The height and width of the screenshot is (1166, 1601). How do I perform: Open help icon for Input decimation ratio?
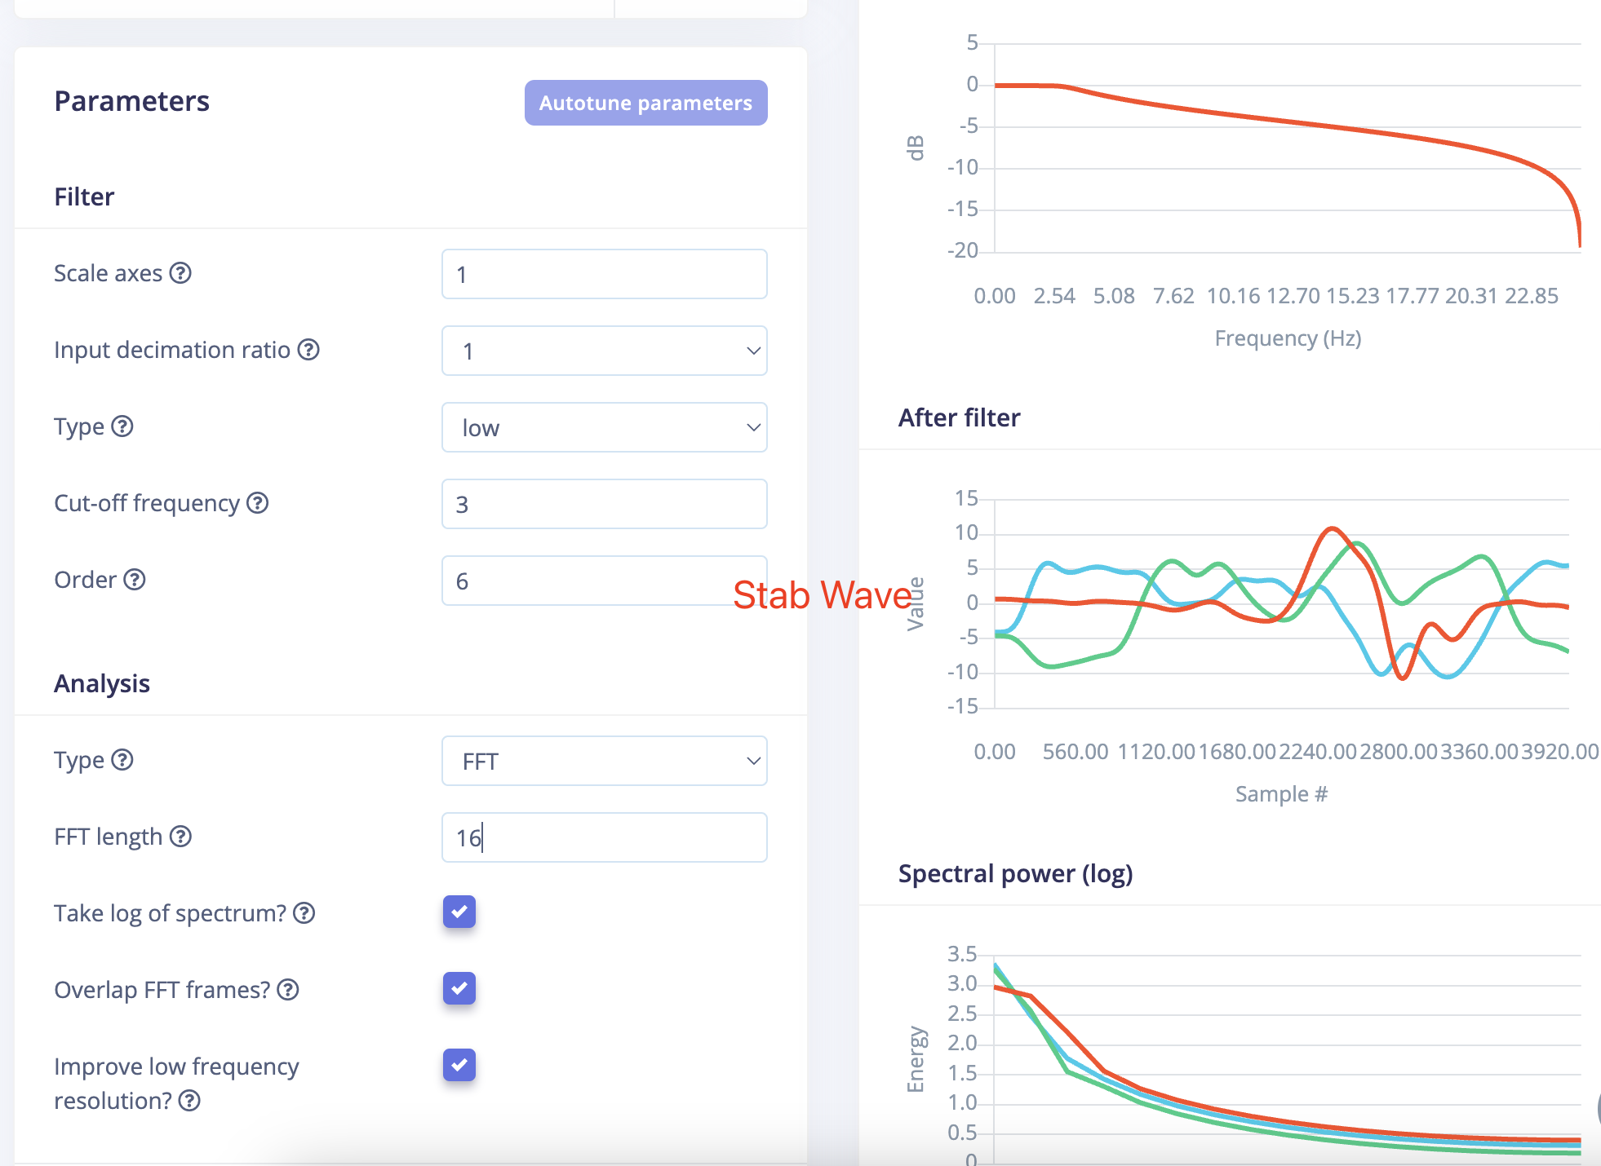(308, 350)
